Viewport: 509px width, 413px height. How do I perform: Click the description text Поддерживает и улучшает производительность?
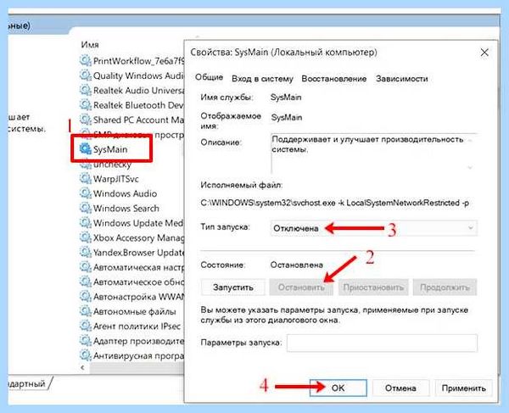[367, 139]
